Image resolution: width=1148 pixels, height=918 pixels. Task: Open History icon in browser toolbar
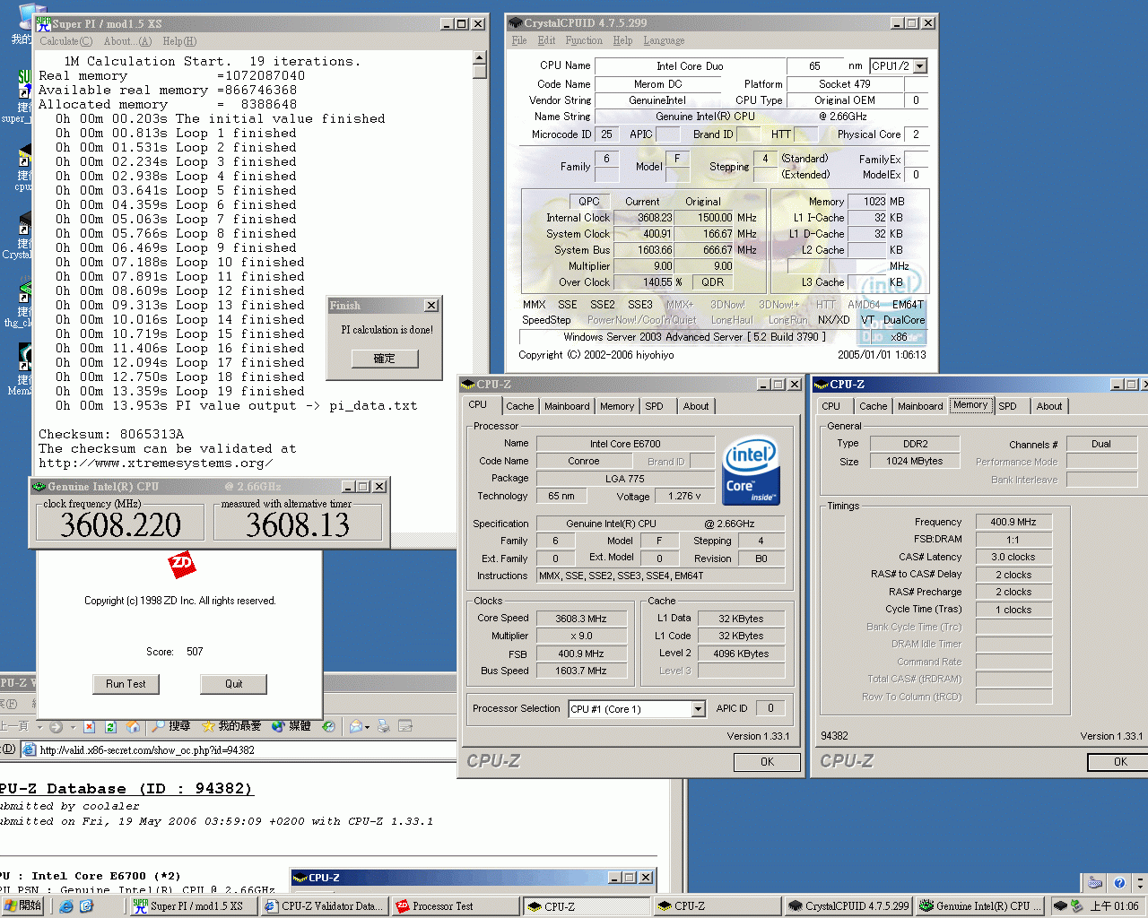coord(328,726)
